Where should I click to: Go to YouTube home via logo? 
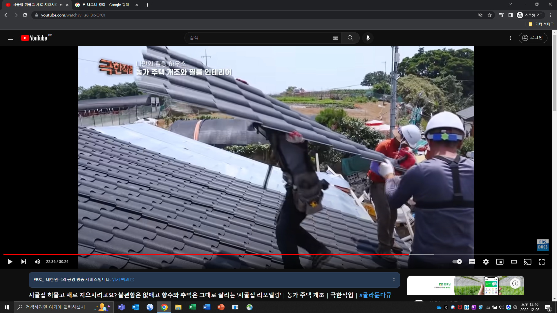34,38
